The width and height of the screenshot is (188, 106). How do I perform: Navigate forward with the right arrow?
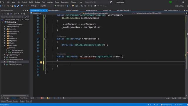(58, 98)
